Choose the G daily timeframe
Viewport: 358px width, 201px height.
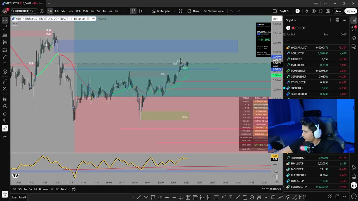point(121,11)
